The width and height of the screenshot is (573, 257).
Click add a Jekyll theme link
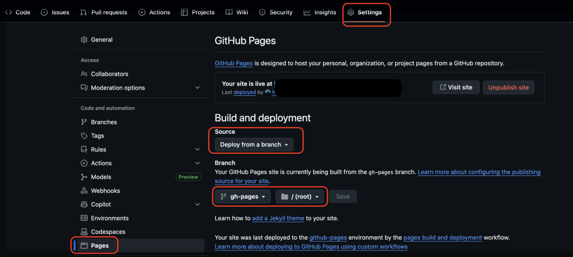point(278,218)
